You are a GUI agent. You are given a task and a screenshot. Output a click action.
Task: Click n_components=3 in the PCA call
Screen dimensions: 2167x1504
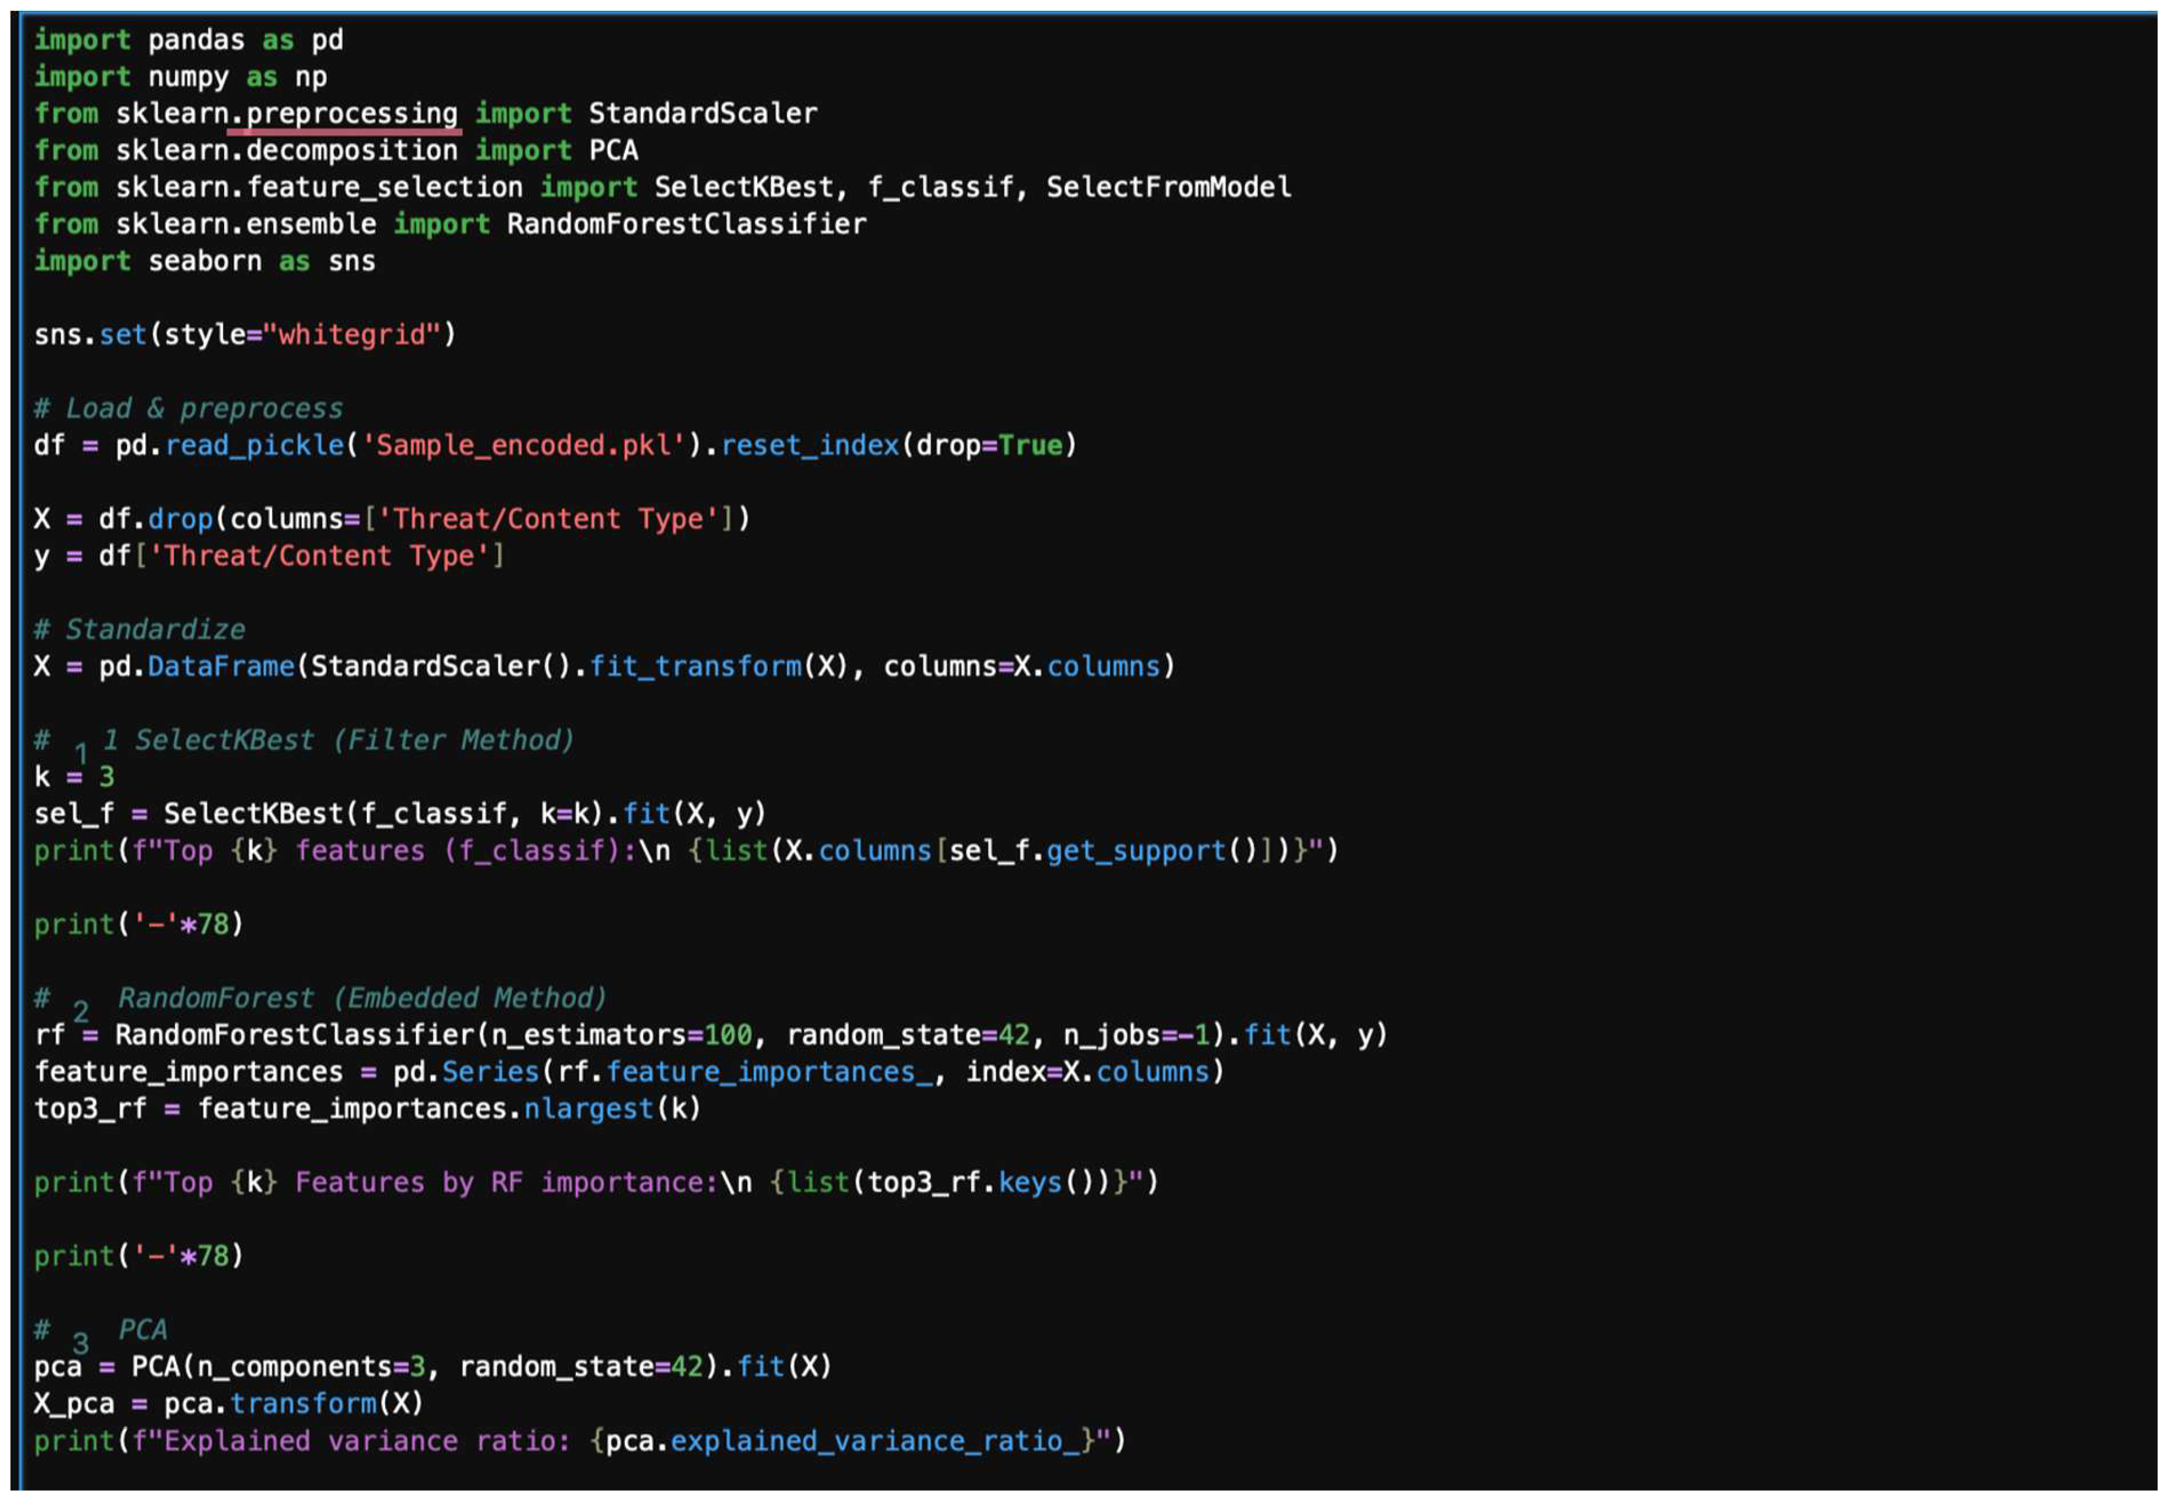coord(311,1366)
